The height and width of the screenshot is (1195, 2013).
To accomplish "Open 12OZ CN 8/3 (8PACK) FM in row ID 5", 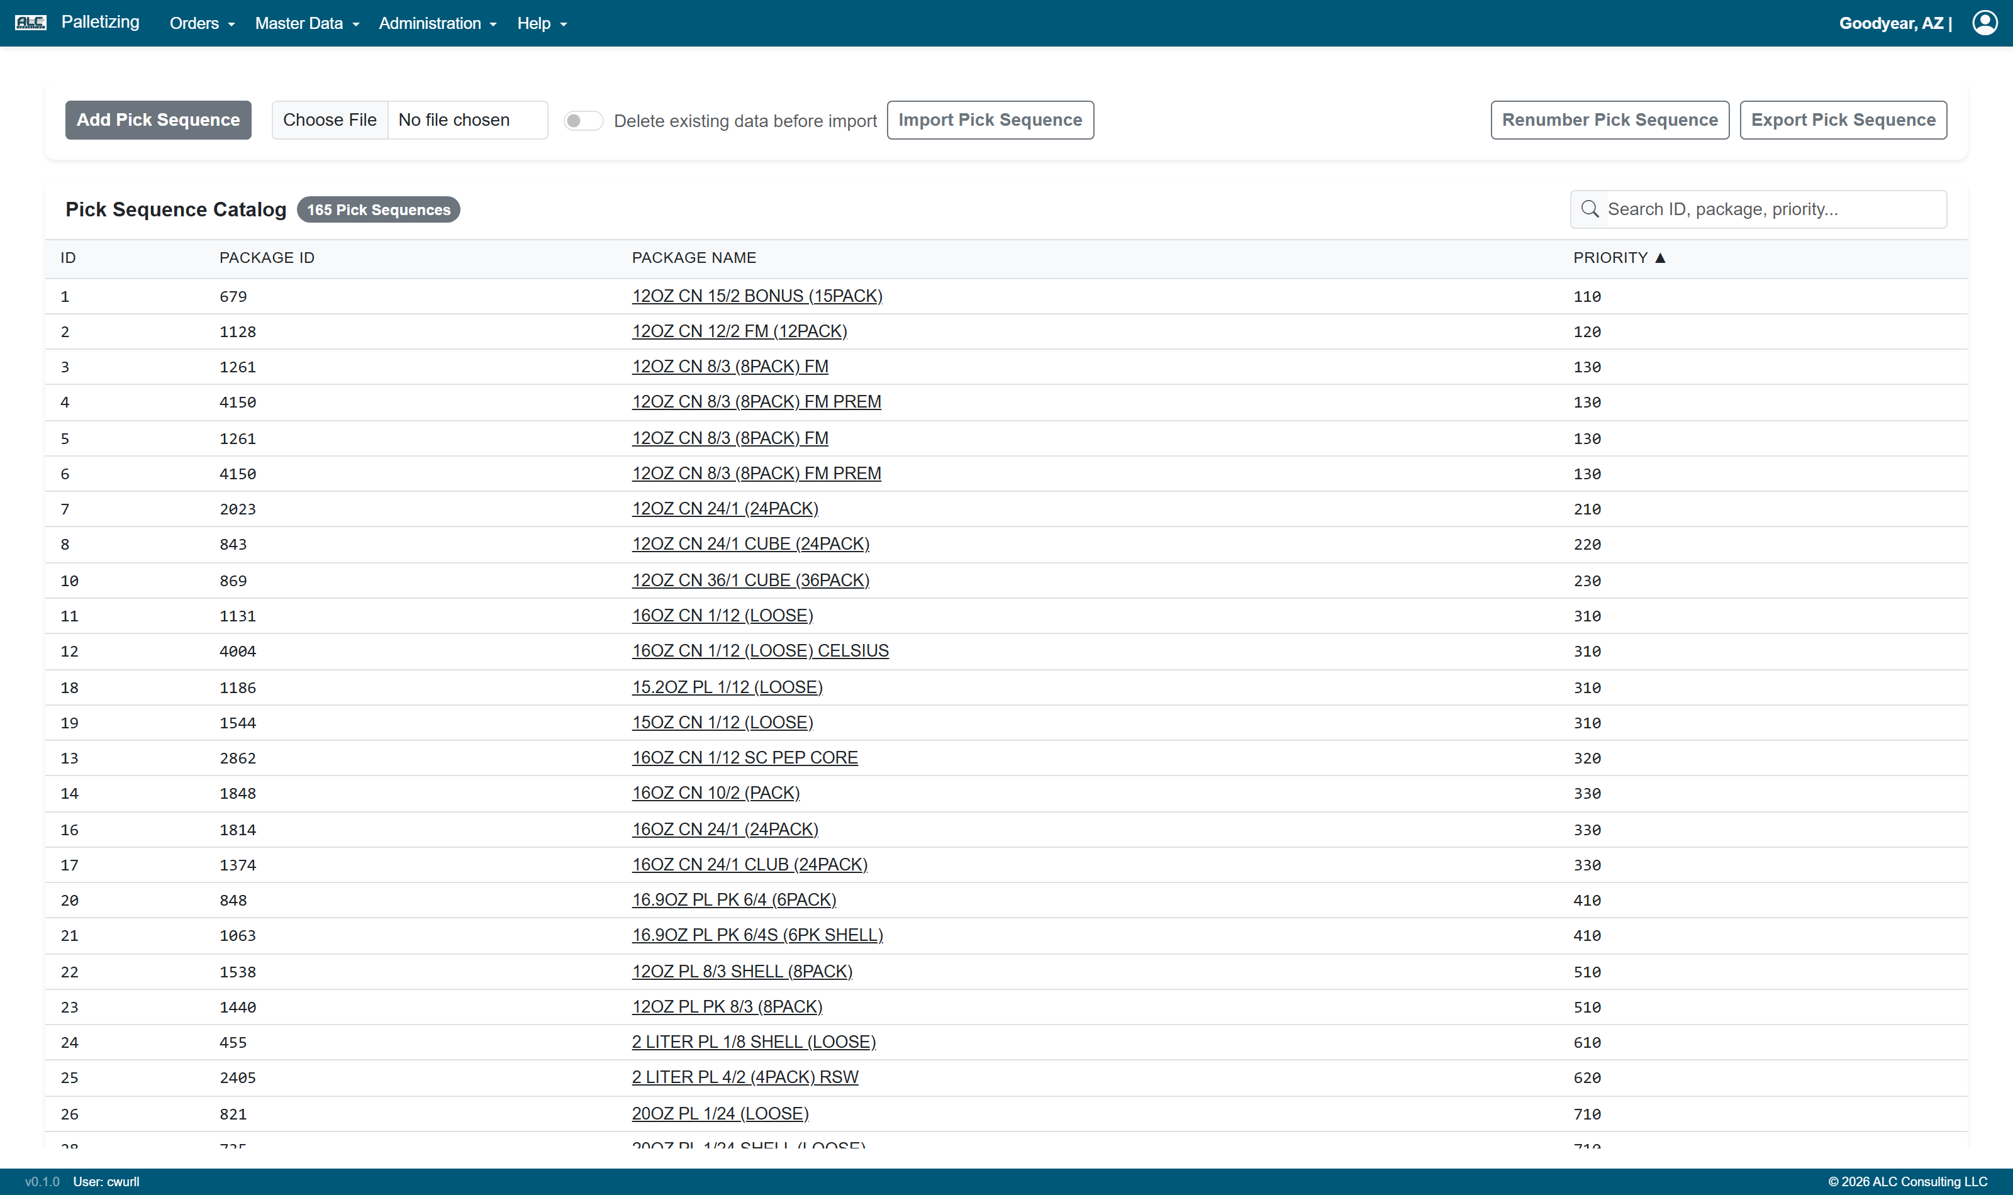I will [730, 438].
